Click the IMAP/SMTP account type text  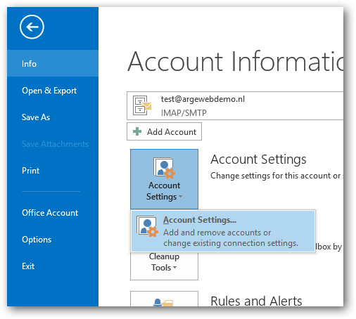point(184,113)
